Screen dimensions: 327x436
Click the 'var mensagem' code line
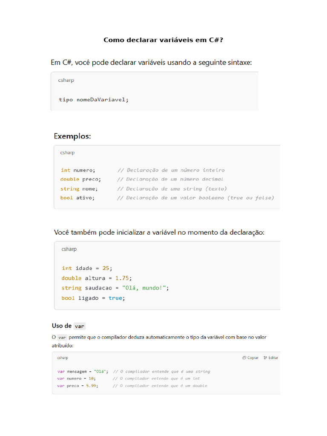click(x=83, y=371)
